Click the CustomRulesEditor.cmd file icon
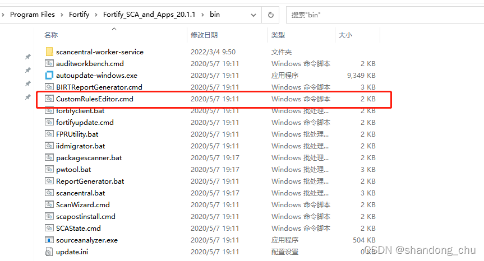 (x=49, y=99)
